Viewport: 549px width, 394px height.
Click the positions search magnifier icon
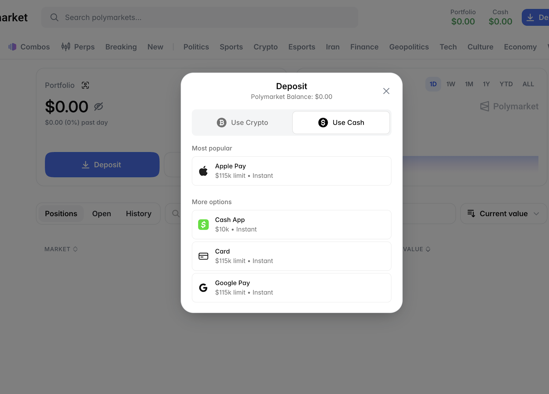[176, 214]
